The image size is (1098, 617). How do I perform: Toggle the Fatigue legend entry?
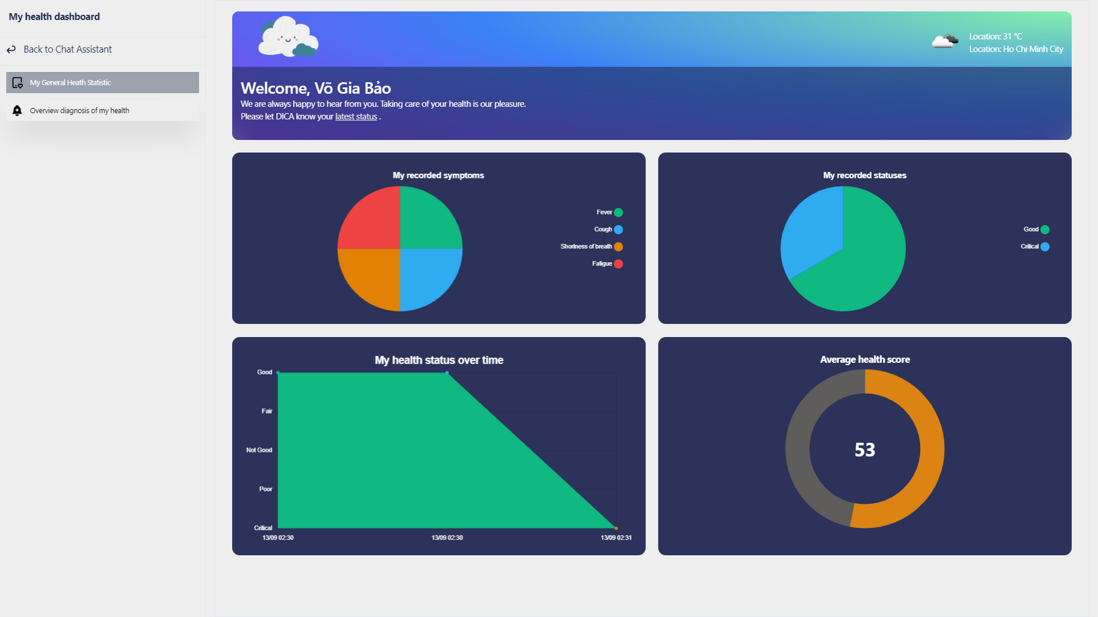point(602,264)
